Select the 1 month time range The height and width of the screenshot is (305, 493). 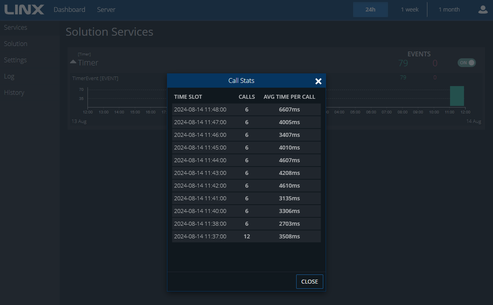[x=449, y=10]
